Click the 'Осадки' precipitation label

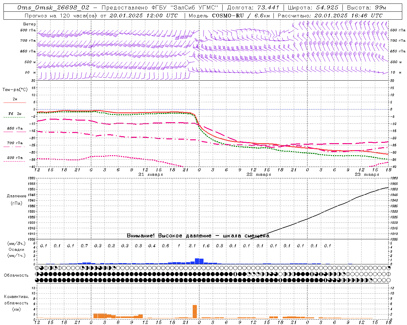(x=16, y=249)
